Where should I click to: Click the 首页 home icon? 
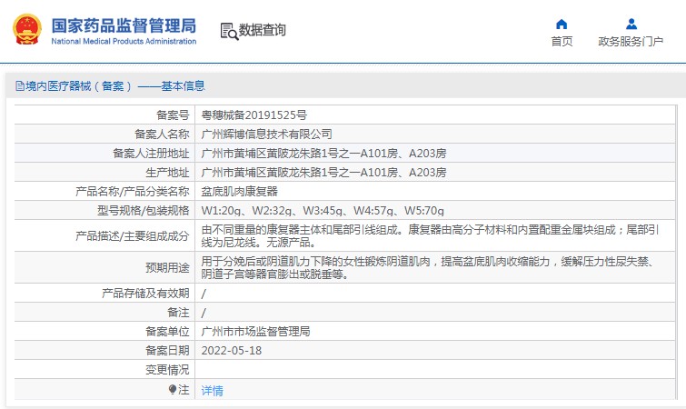tap(562, 24)
